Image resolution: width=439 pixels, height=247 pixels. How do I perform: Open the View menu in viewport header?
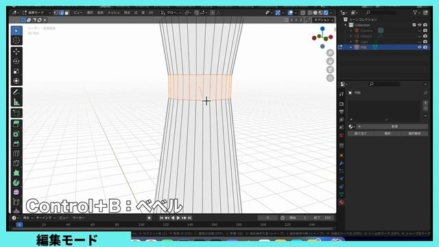tap(78, 12)
